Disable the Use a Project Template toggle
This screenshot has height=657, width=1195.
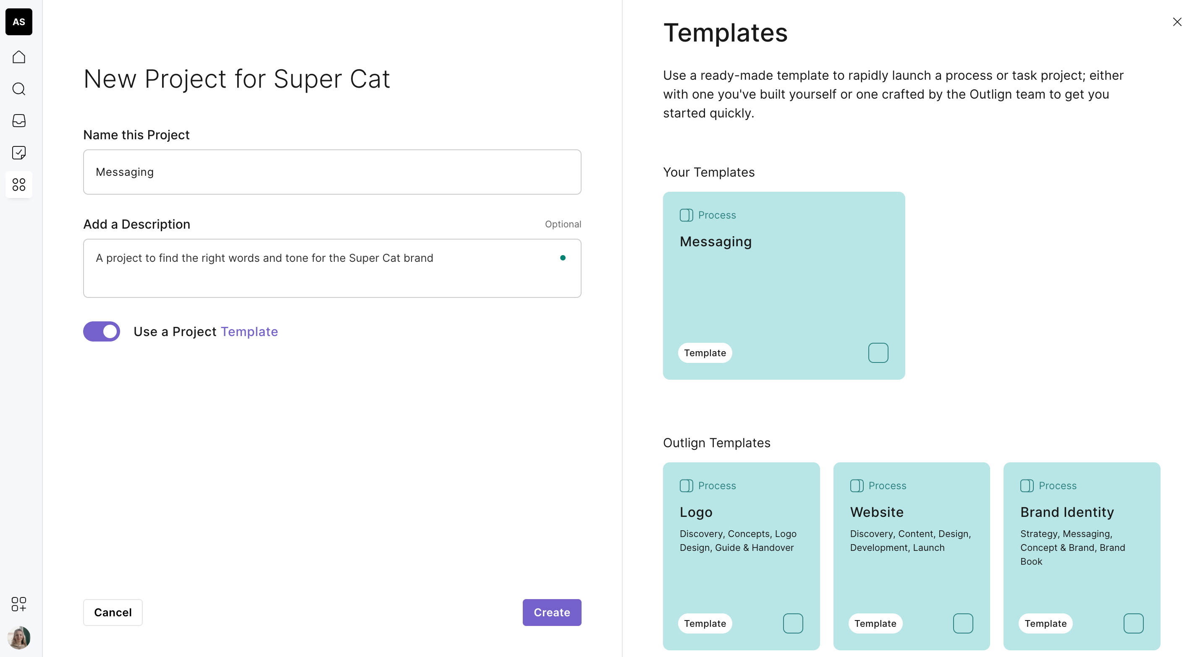tap(102, 331)
